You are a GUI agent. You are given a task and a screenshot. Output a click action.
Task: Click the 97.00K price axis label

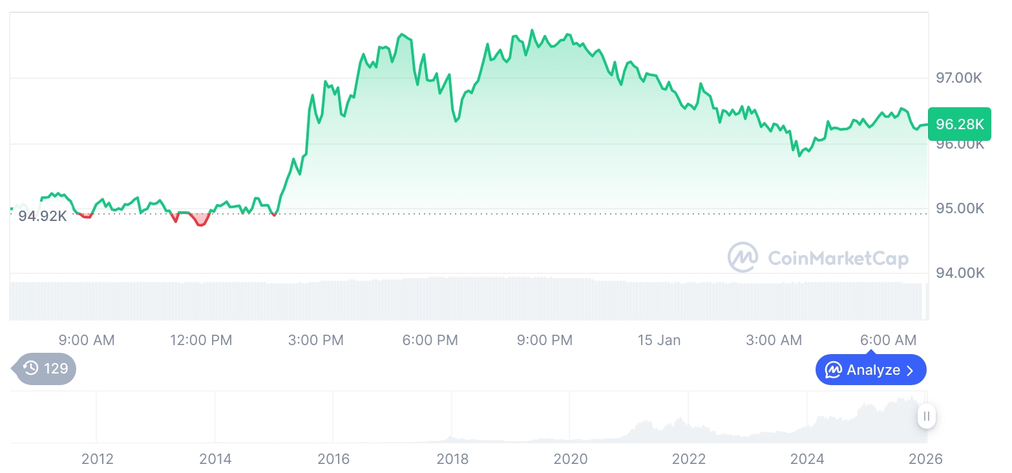click(x=959, y=78)
